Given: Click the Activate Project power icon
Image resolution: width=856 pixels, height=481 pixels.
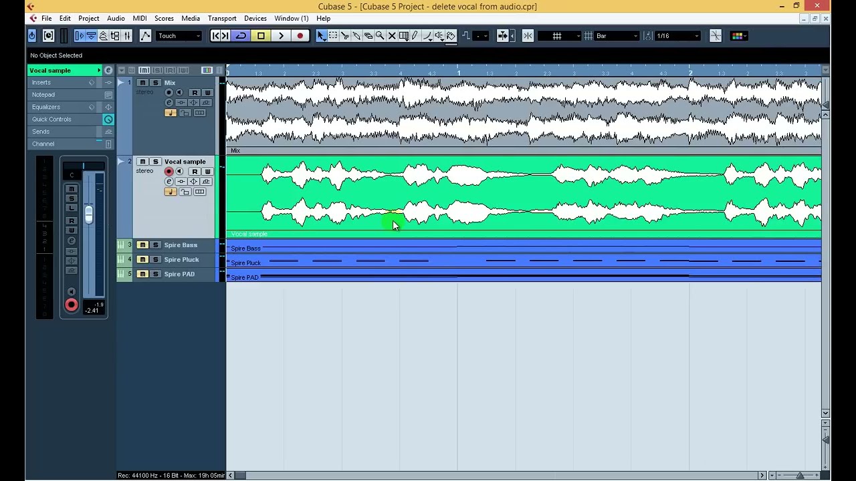Looking at the screenshot, I should (x=32, y=35).
